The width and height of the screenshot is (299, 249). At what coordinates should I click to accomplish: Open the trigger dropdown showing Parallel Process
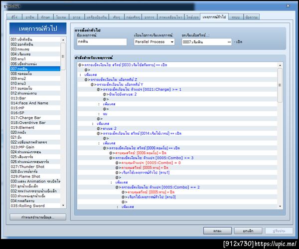154,42
